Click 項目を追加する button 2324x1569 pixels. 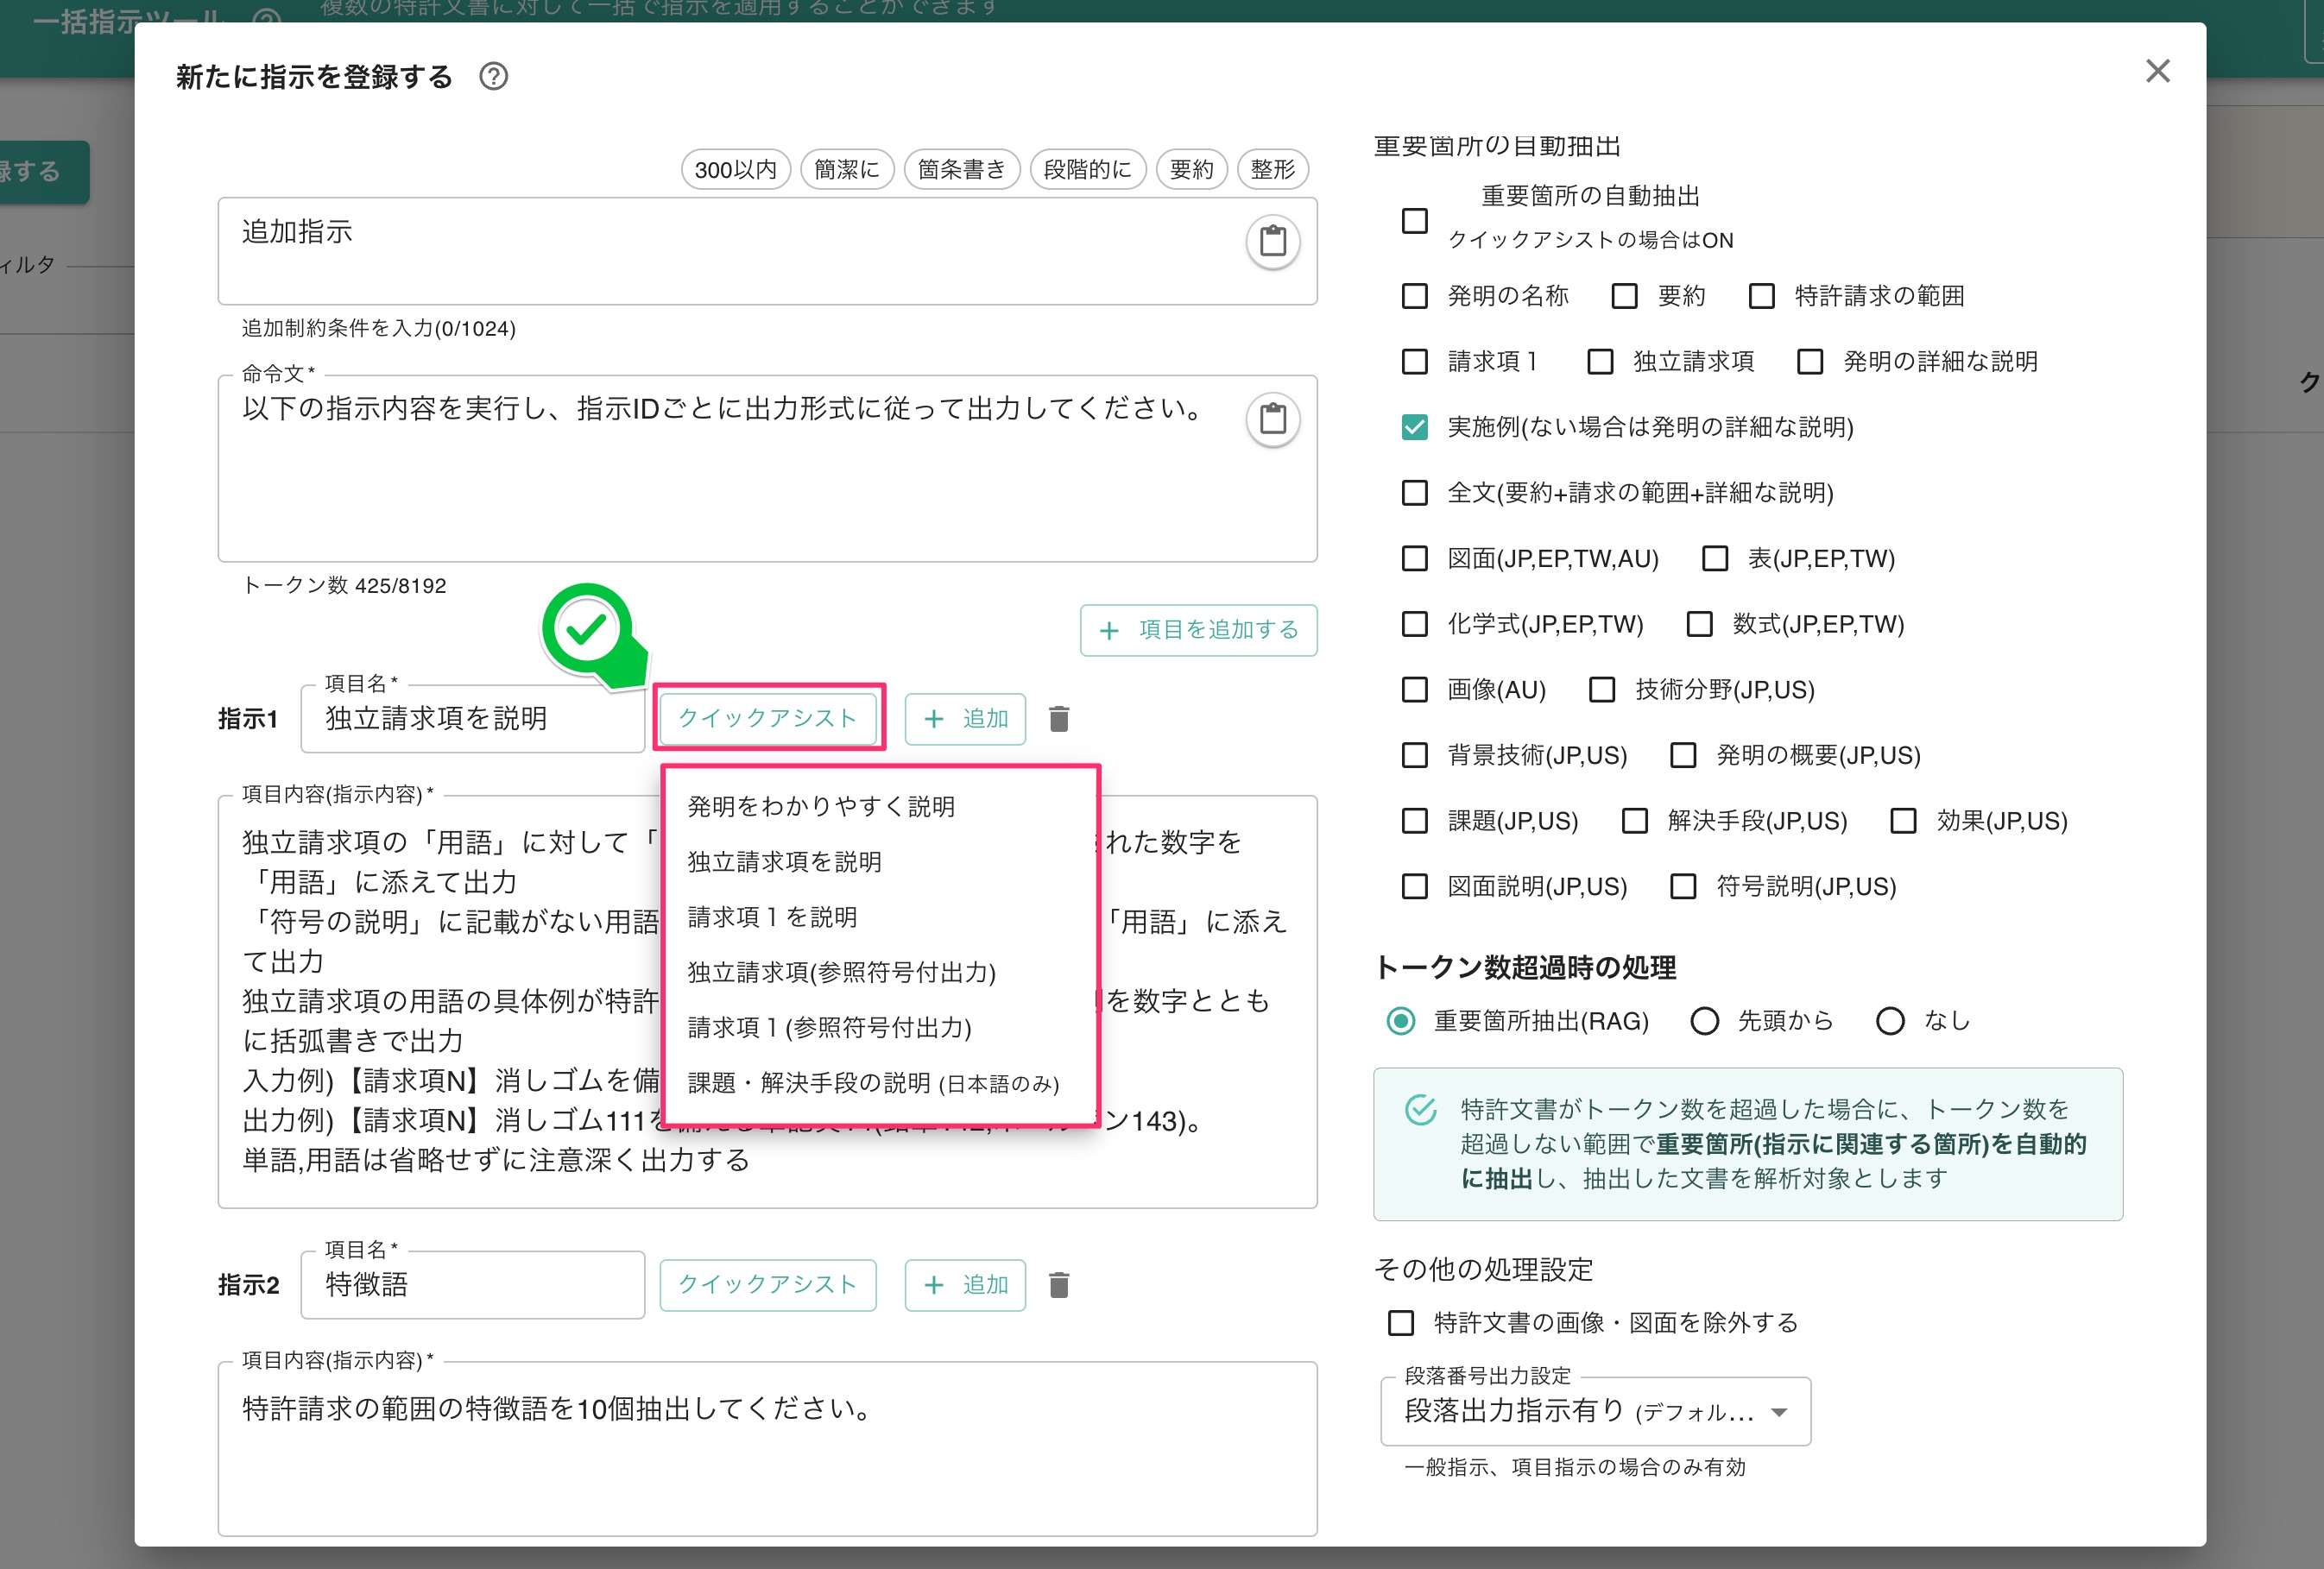[1198, 630]
